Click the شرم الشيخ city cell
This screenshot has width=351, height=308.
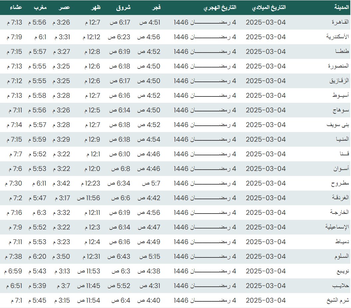pos(337,300)
